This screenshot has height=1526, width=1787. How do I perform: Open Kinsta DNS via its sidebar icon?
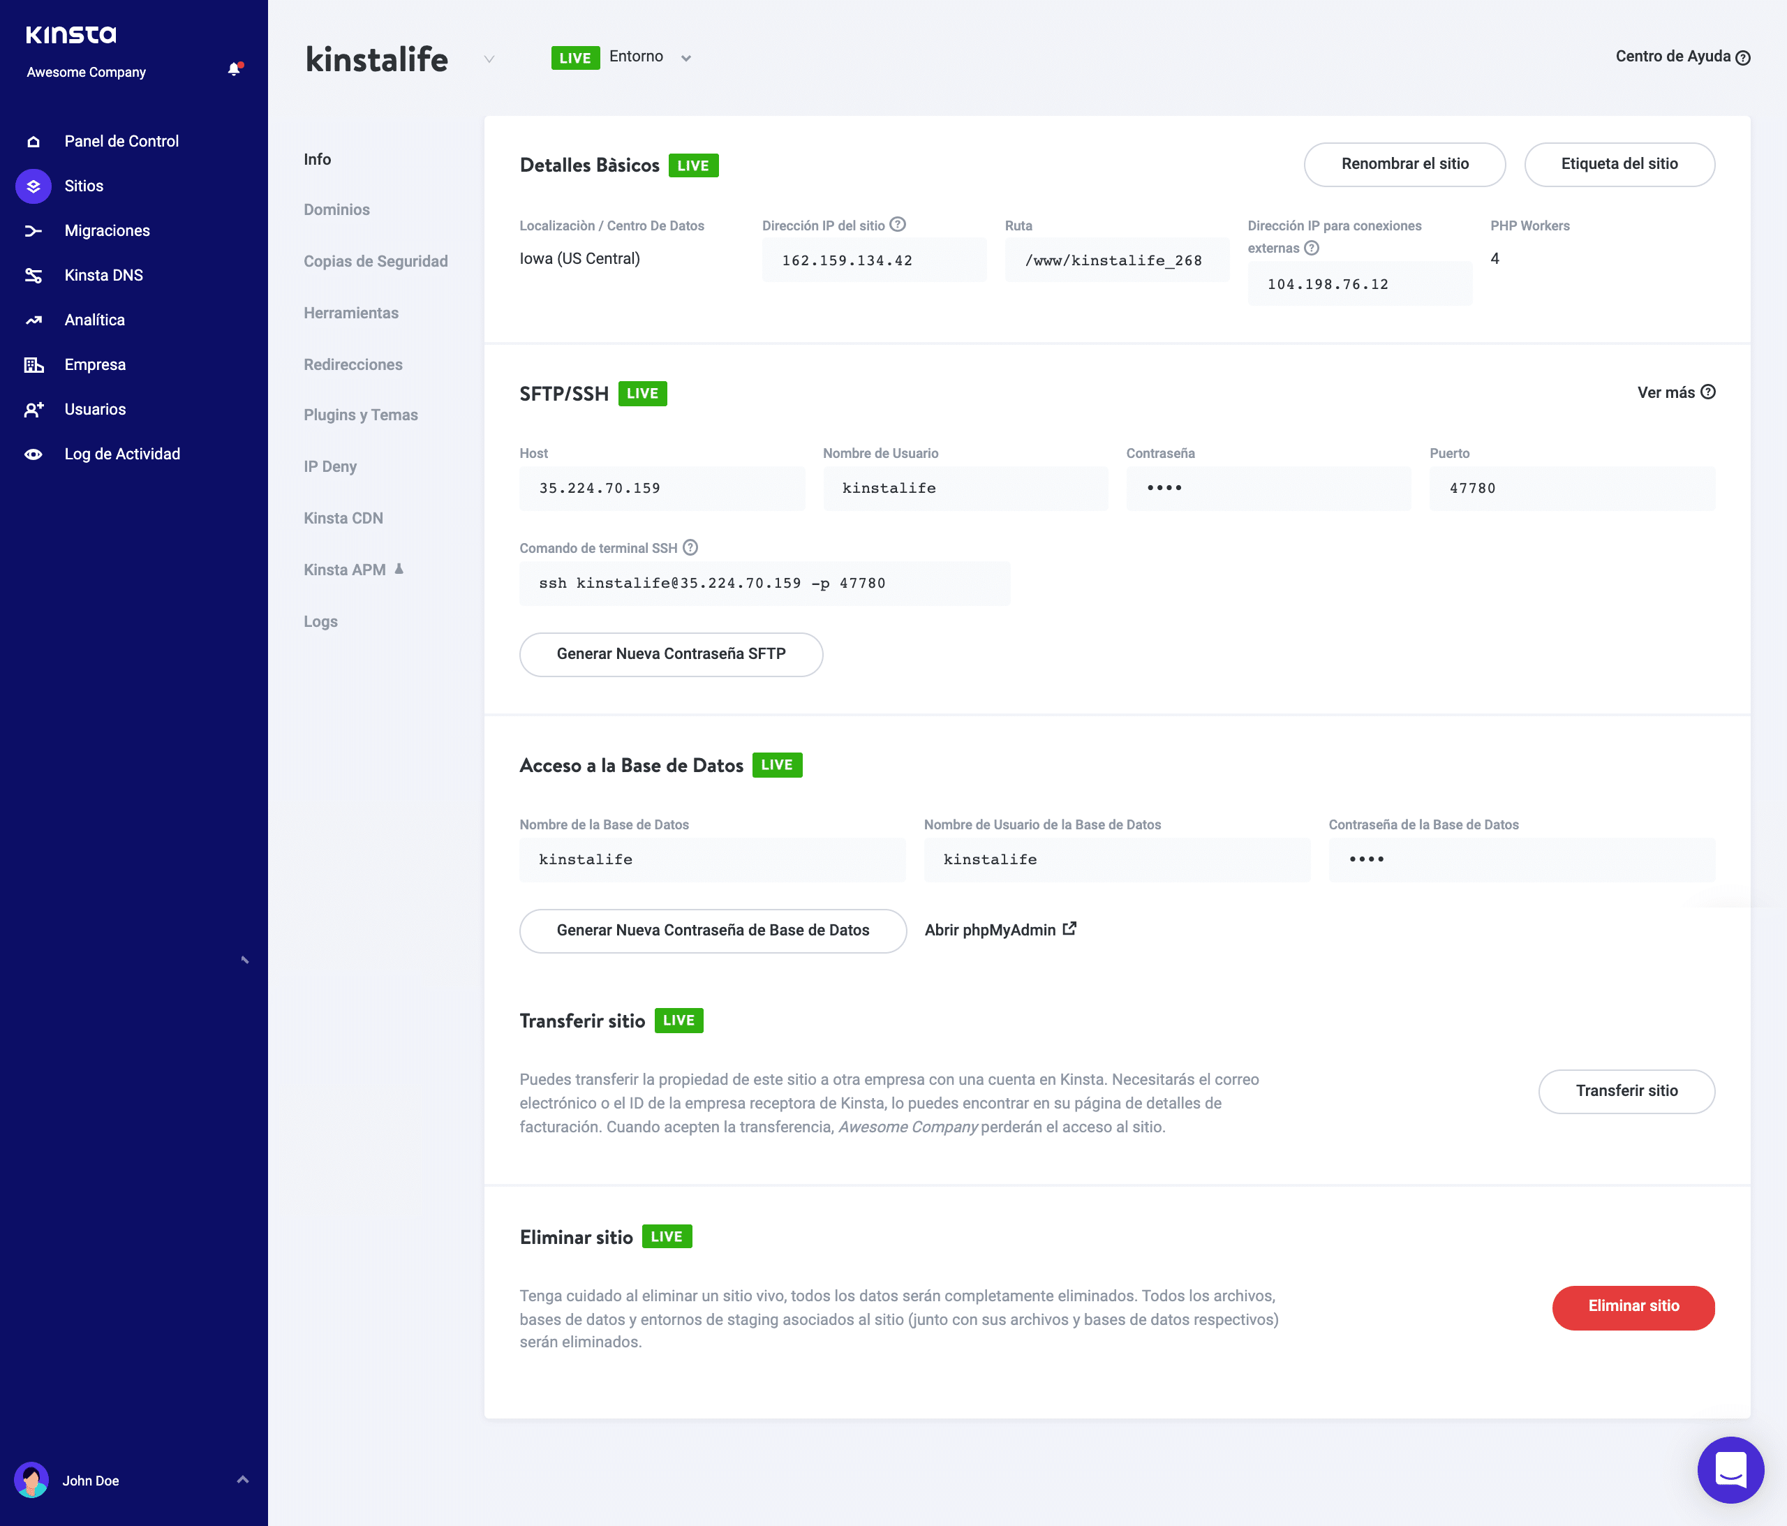coord(33,274)
